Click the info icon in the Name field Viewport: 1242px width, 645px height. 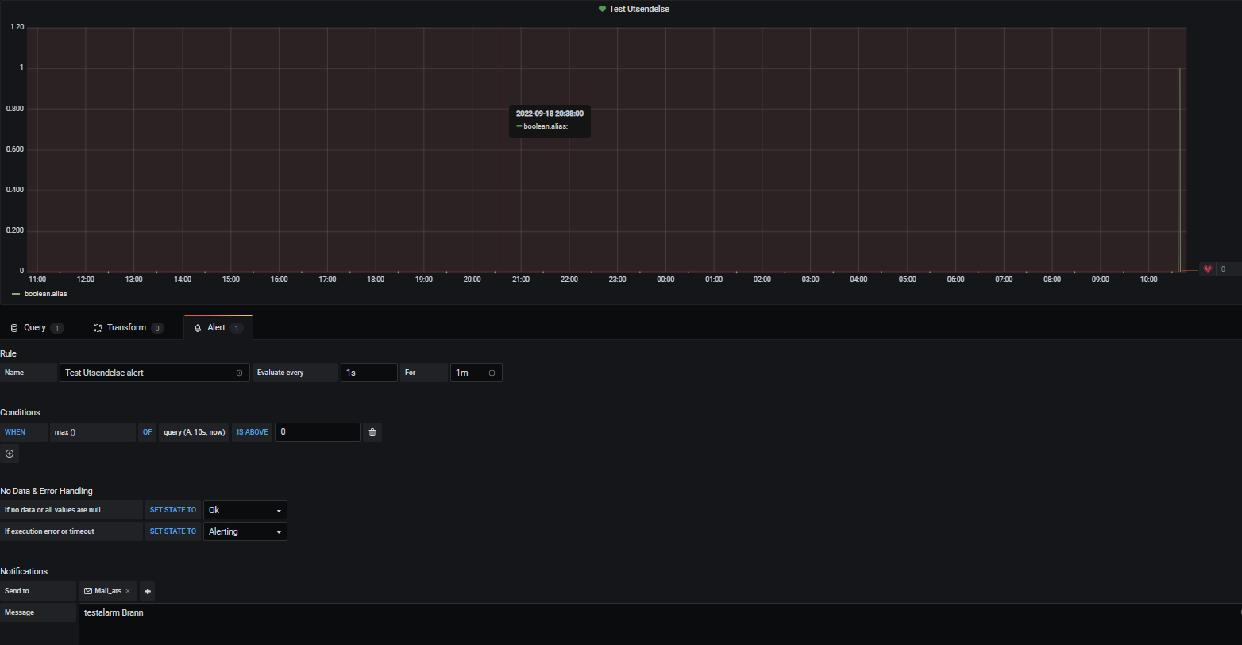point(239,373)
